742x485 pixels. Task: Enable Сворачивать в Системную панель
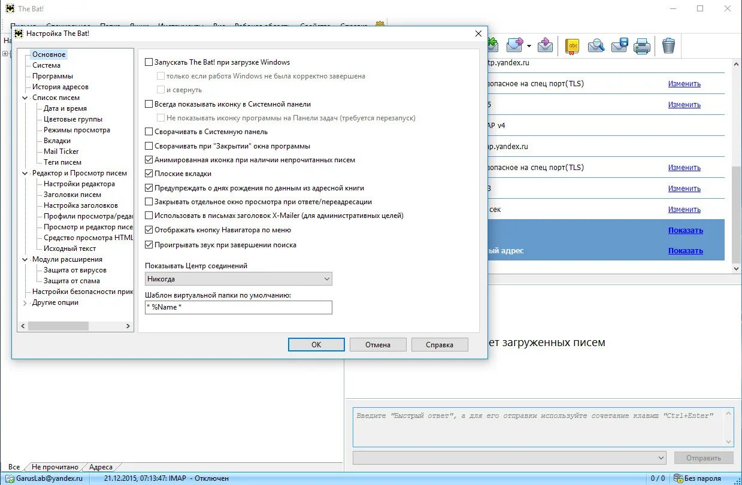point(149,132)
